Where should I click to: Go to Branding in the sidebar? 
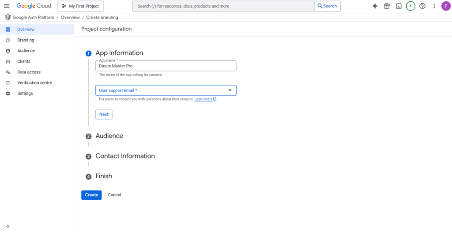pyautogui.click(x=26, y=40)
